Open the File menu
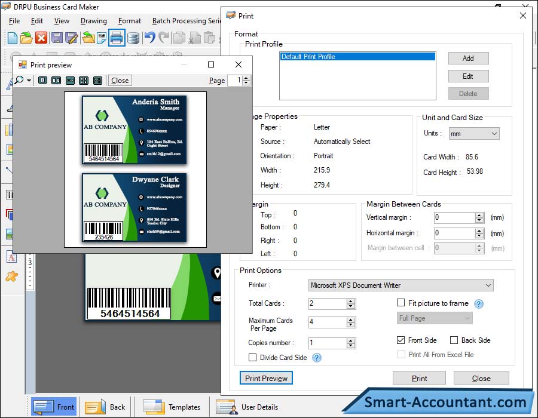The image size is (538, 418). 14,21
